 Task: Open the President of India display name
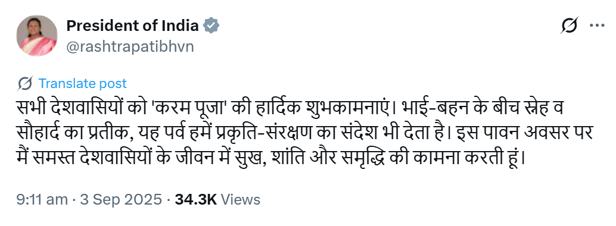pyautogui.click(x=132, y=26)
